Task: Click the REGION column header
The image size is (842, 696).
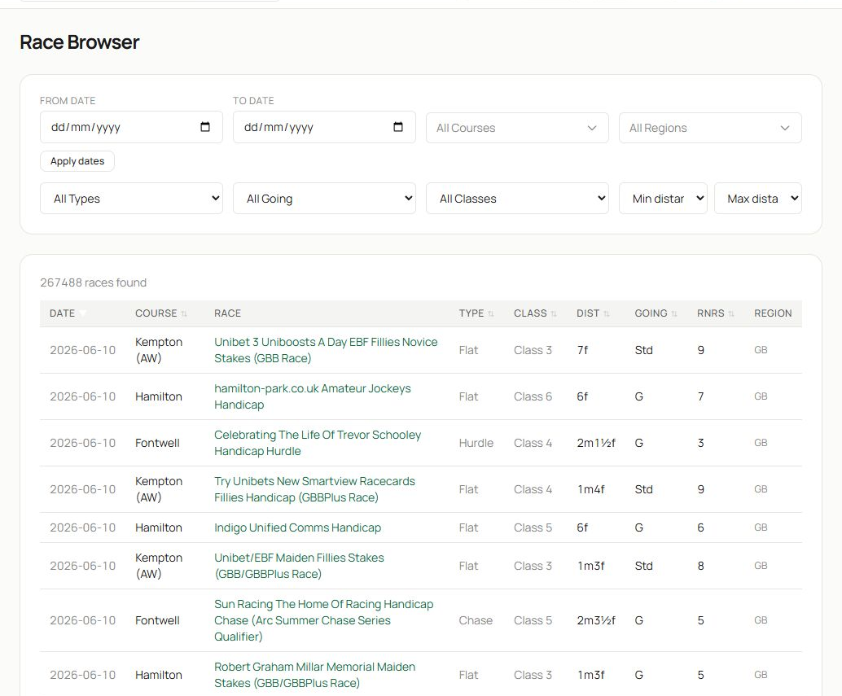Action: pos(773,313)
